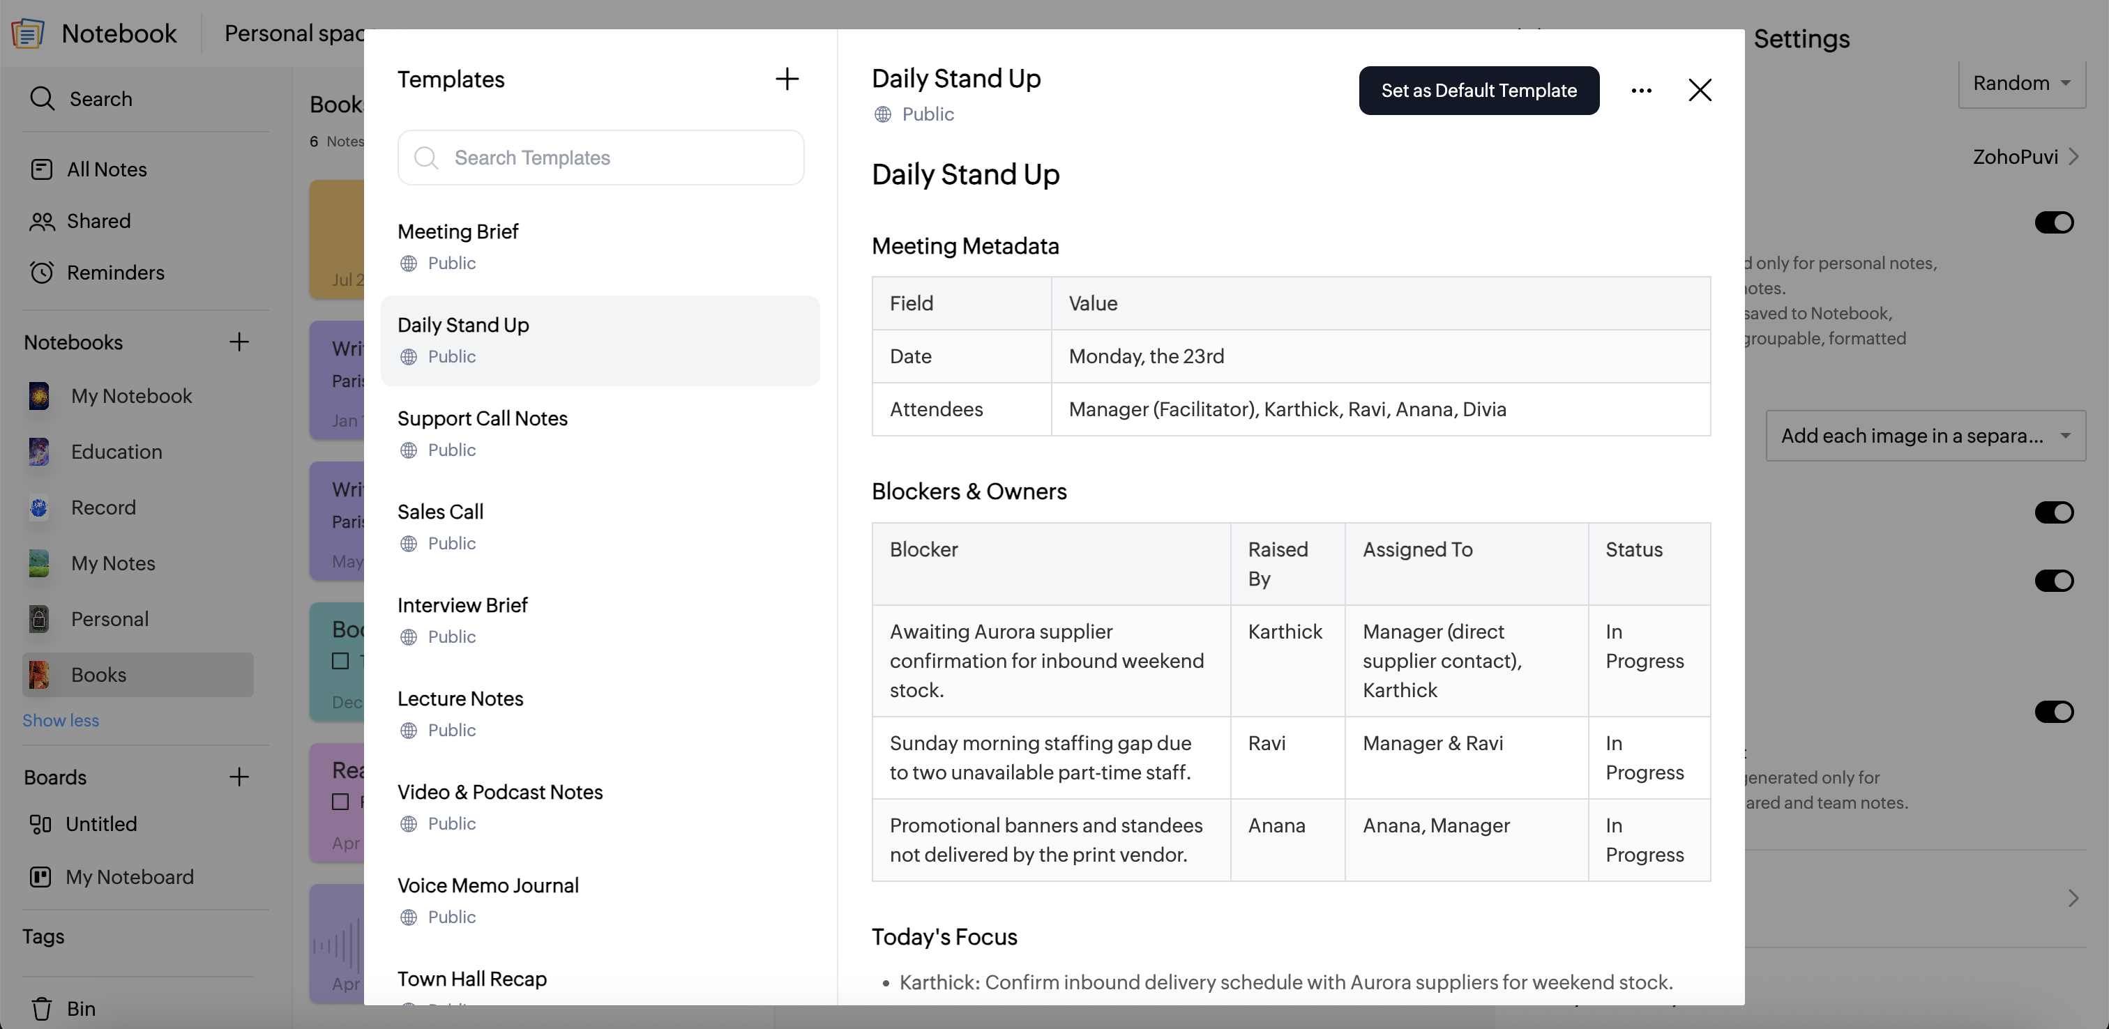The image size is (2109, 1029).
Task: Select the Daily Stand Up template
Action: (x=600, y=340)
